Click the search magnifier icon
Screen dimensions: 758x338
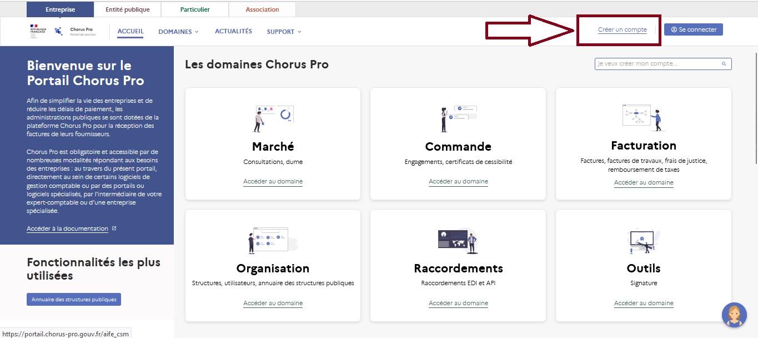[724, 64]
